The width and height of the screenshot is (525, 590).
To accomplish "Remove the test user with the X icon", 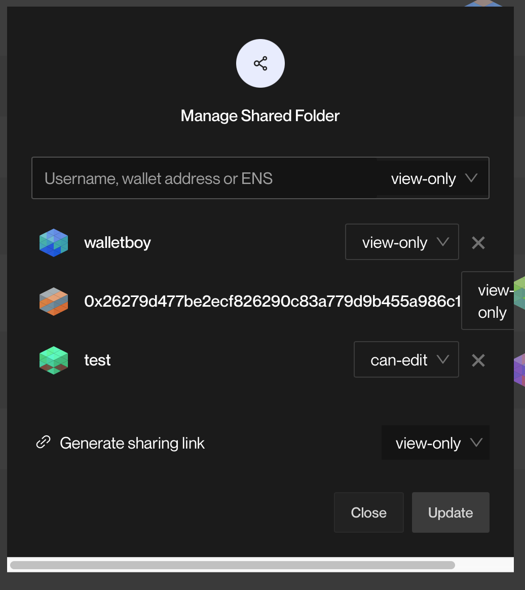I will [x=478, y=360].
